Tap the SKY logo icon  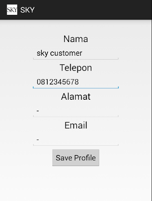(12, 10)
